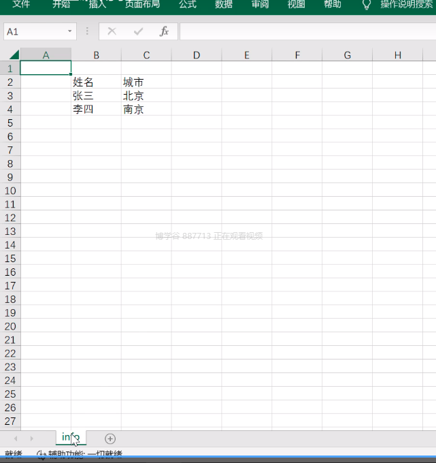Click the previous sheet navigation arrow
The height and width of the screenshot is (463, 436).
[16, 438]
